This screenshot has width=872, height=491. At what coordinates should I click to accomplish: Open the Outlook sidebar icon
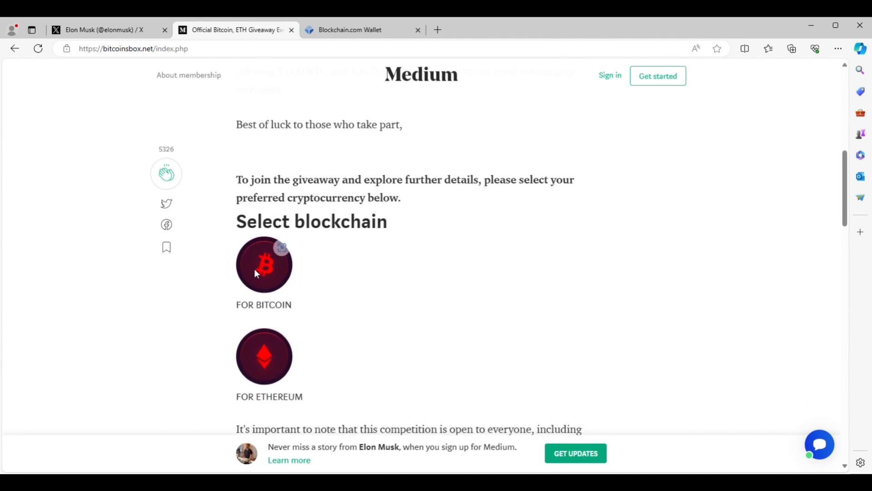[860, 176]
